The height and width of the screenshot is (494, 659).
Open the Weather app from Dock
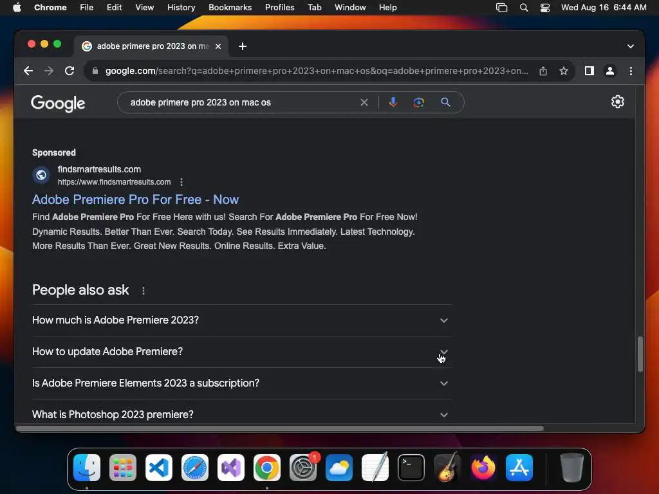coord(339,468)
